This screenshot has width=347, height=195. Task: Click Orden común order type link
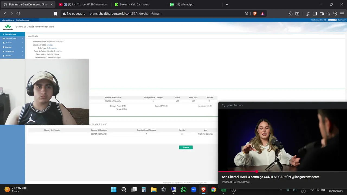52,48
